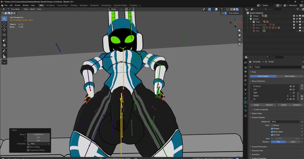Open the Display As Stick dropdown
The height and width of the screenshot is (159, 304).
coord(286,122)
